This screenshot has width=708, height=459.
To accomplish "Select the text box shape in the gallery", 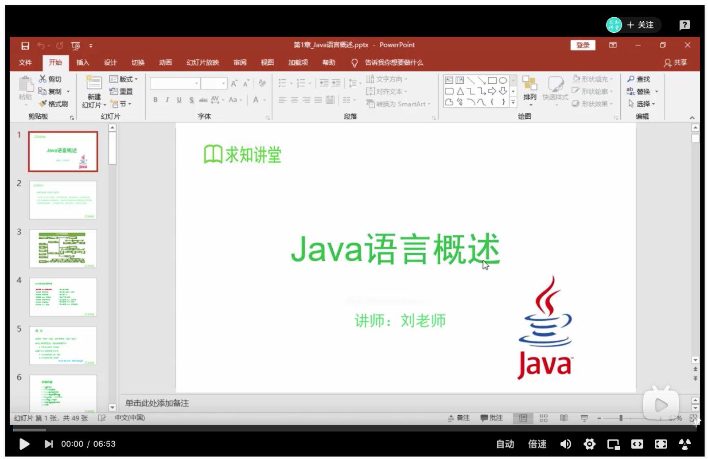I will [x=449, y=81].
